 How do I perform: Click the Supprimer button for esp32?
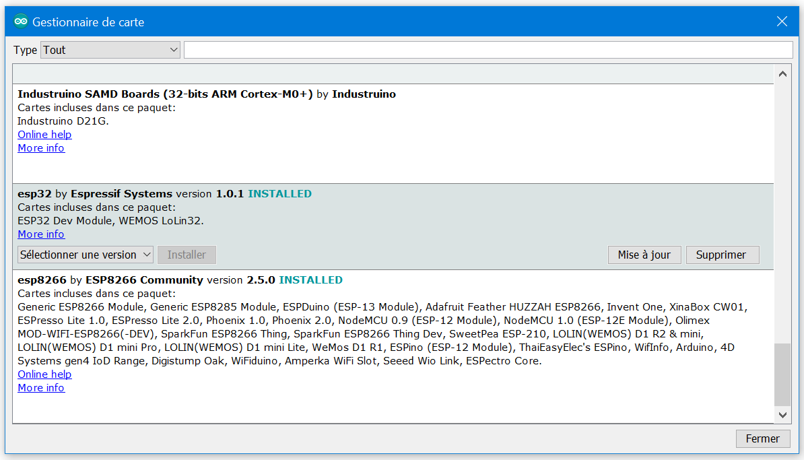pos(723,255)
